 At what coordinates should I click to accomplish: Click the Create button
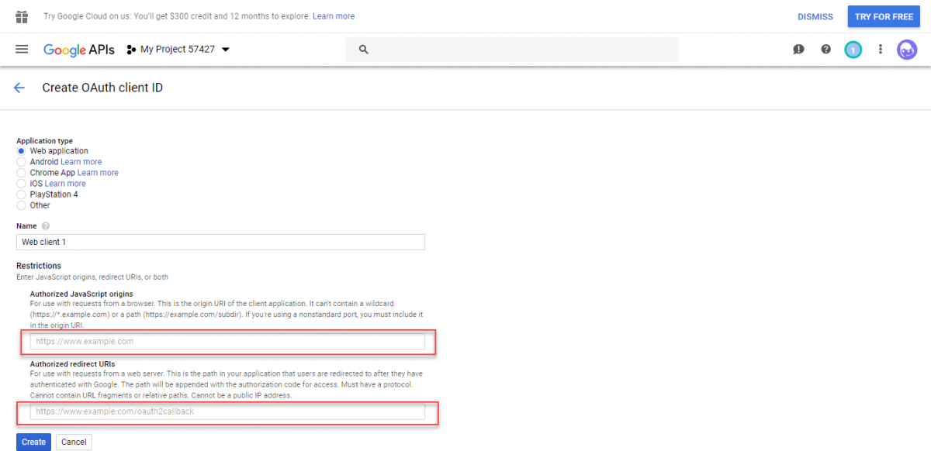pyautogui.click(x=33, y=442)
